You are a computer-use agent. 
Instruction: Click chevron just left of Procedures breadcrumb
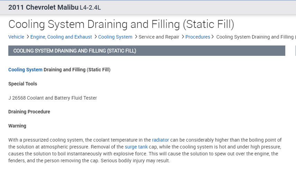pyautogui.click(x=182, y=37)
